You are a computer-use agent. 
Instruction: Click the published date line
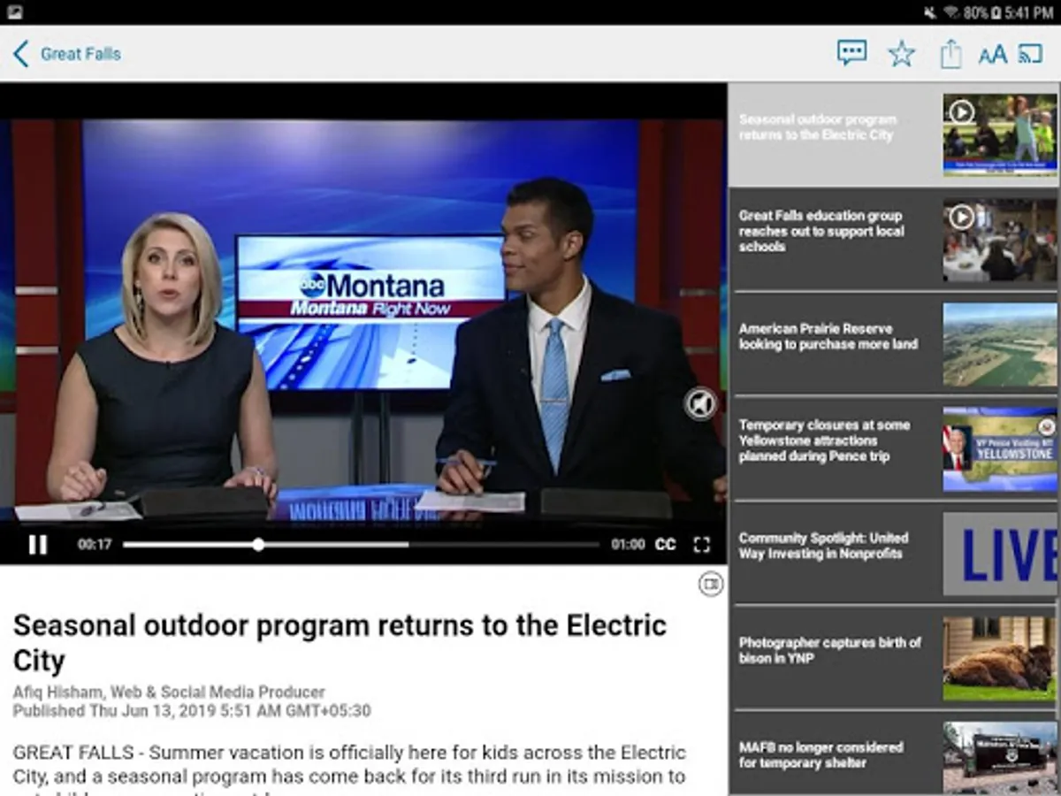coord(192,711)
